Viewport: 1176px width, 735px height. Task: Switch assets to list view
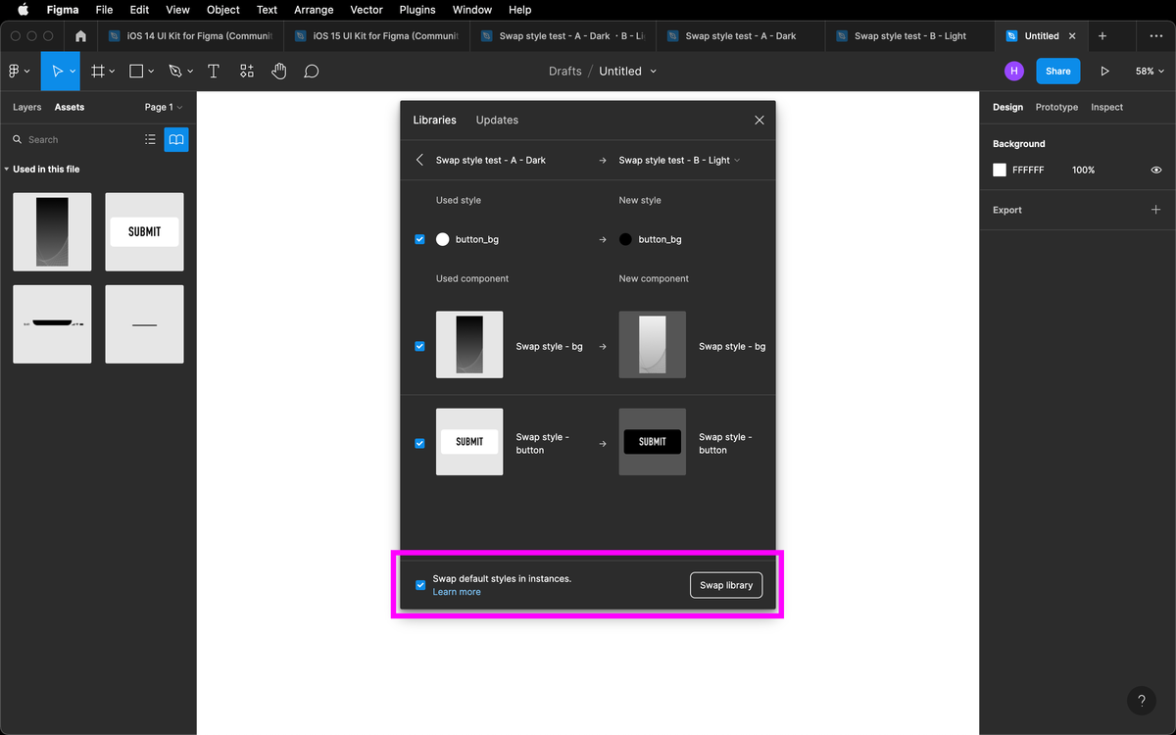pyautogui.click(x=150, y=139)
